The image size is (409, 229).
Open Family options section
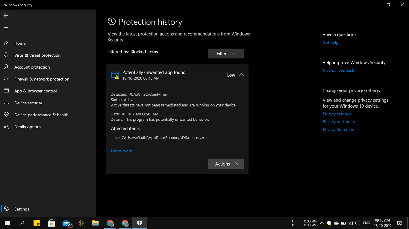tap(28, 127)
